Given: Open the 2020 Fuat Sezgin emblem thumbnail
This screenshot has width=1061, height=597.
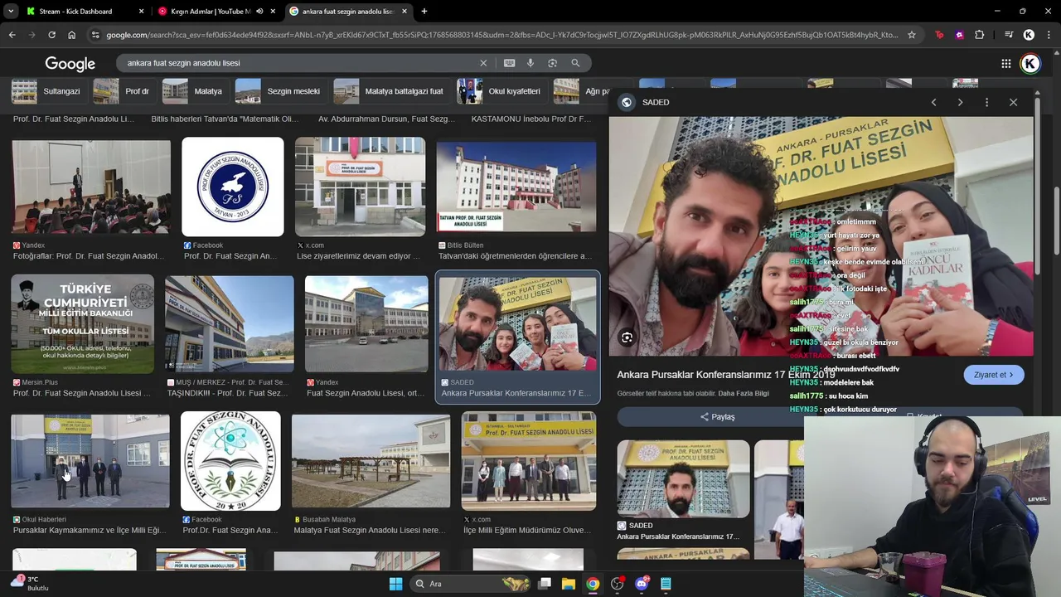Looking at the screenshot, I should pos(230,461).
